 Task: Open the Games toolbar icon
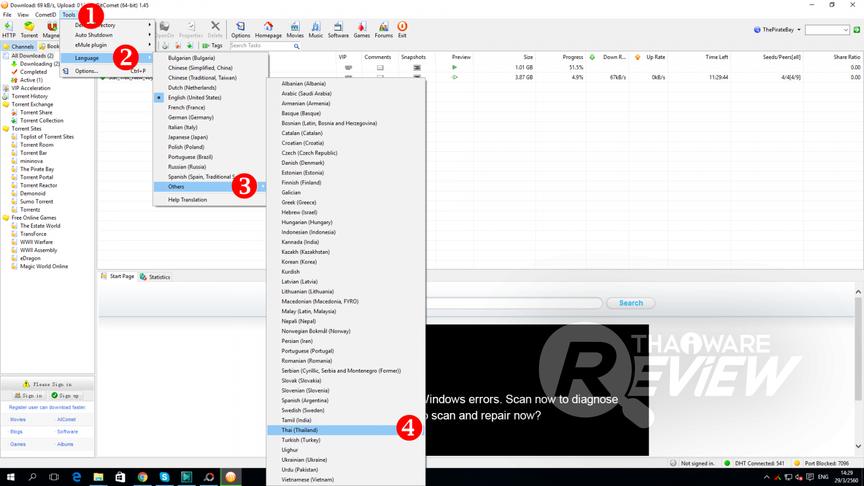(x=362, y=30)
